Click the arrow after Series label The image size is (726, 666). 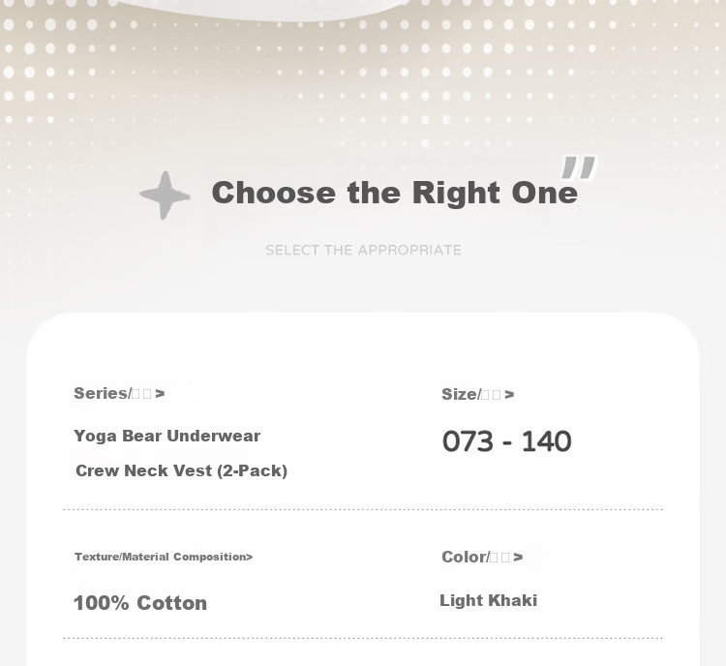[x=160, y=394]
